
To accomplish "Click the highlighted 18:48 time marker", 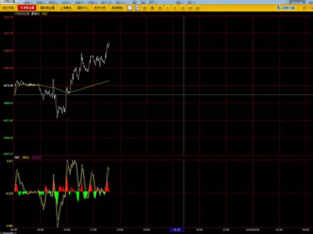I will tap(177, 230).
